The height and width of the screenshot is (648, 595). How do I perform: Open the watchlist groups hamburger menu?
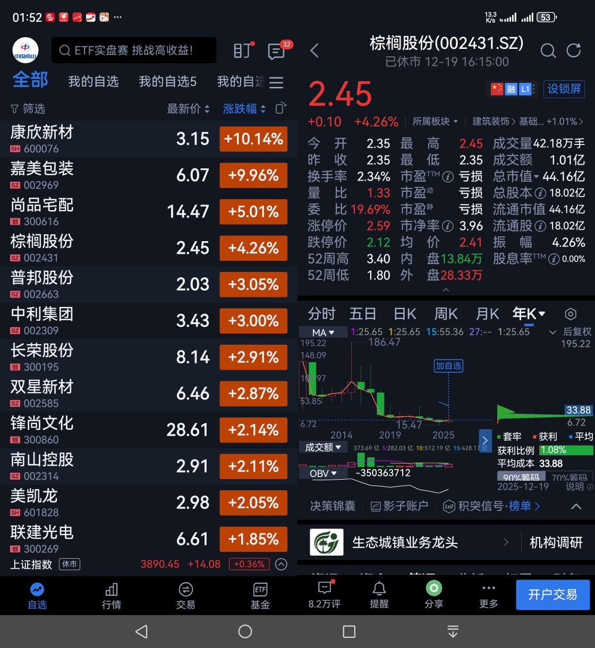tap(276, 82)
